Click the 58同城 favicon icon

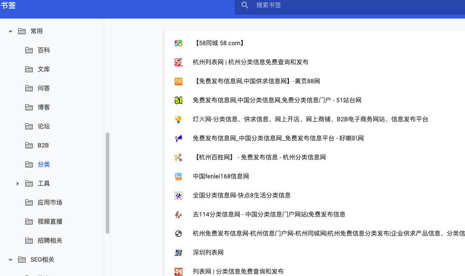click(178, 43)
